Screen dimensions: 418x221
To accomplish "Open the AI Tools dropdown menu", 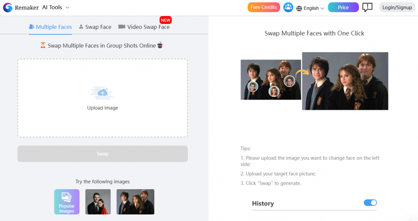I will (56, 7).
